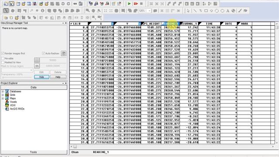Expand the Grids tree node
The image size is (279, 157).
(x=3, y=95)
